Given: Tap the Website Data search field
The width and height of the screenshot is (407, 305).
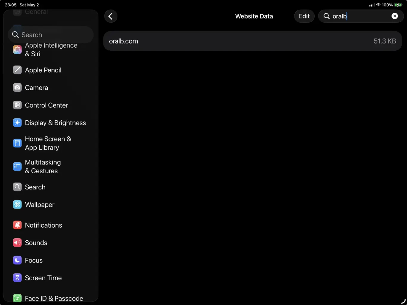Looking at the screenshot, I should (361, 16).
